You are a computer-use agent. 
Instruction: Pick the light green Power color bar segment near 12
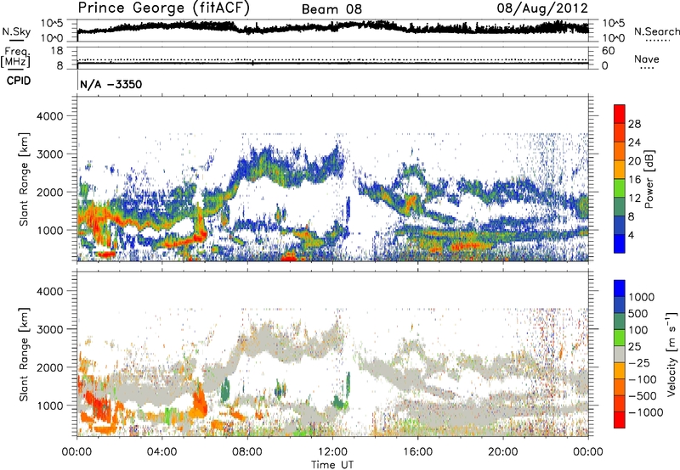620,188
